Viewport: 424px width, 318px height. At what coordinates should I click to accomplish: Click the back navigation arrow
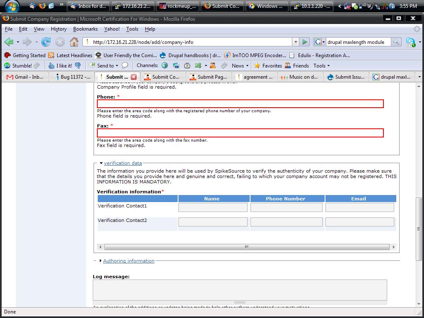click(9, 42)
